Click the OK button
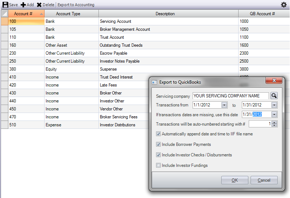290x198 pixels. 235,180
